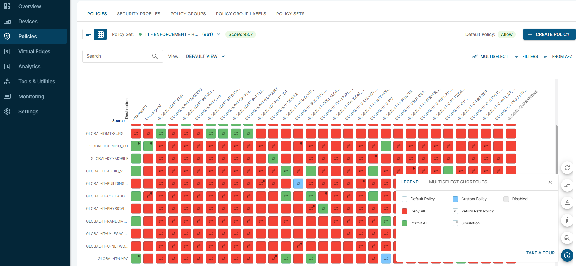Click the magnifier with gear icon button

point(567,238)
